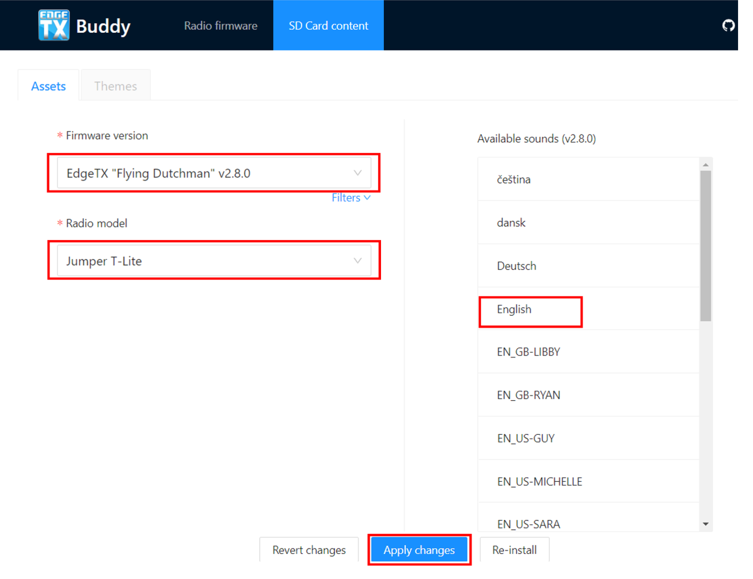Open the Radio firmware page

coord(221,26)
